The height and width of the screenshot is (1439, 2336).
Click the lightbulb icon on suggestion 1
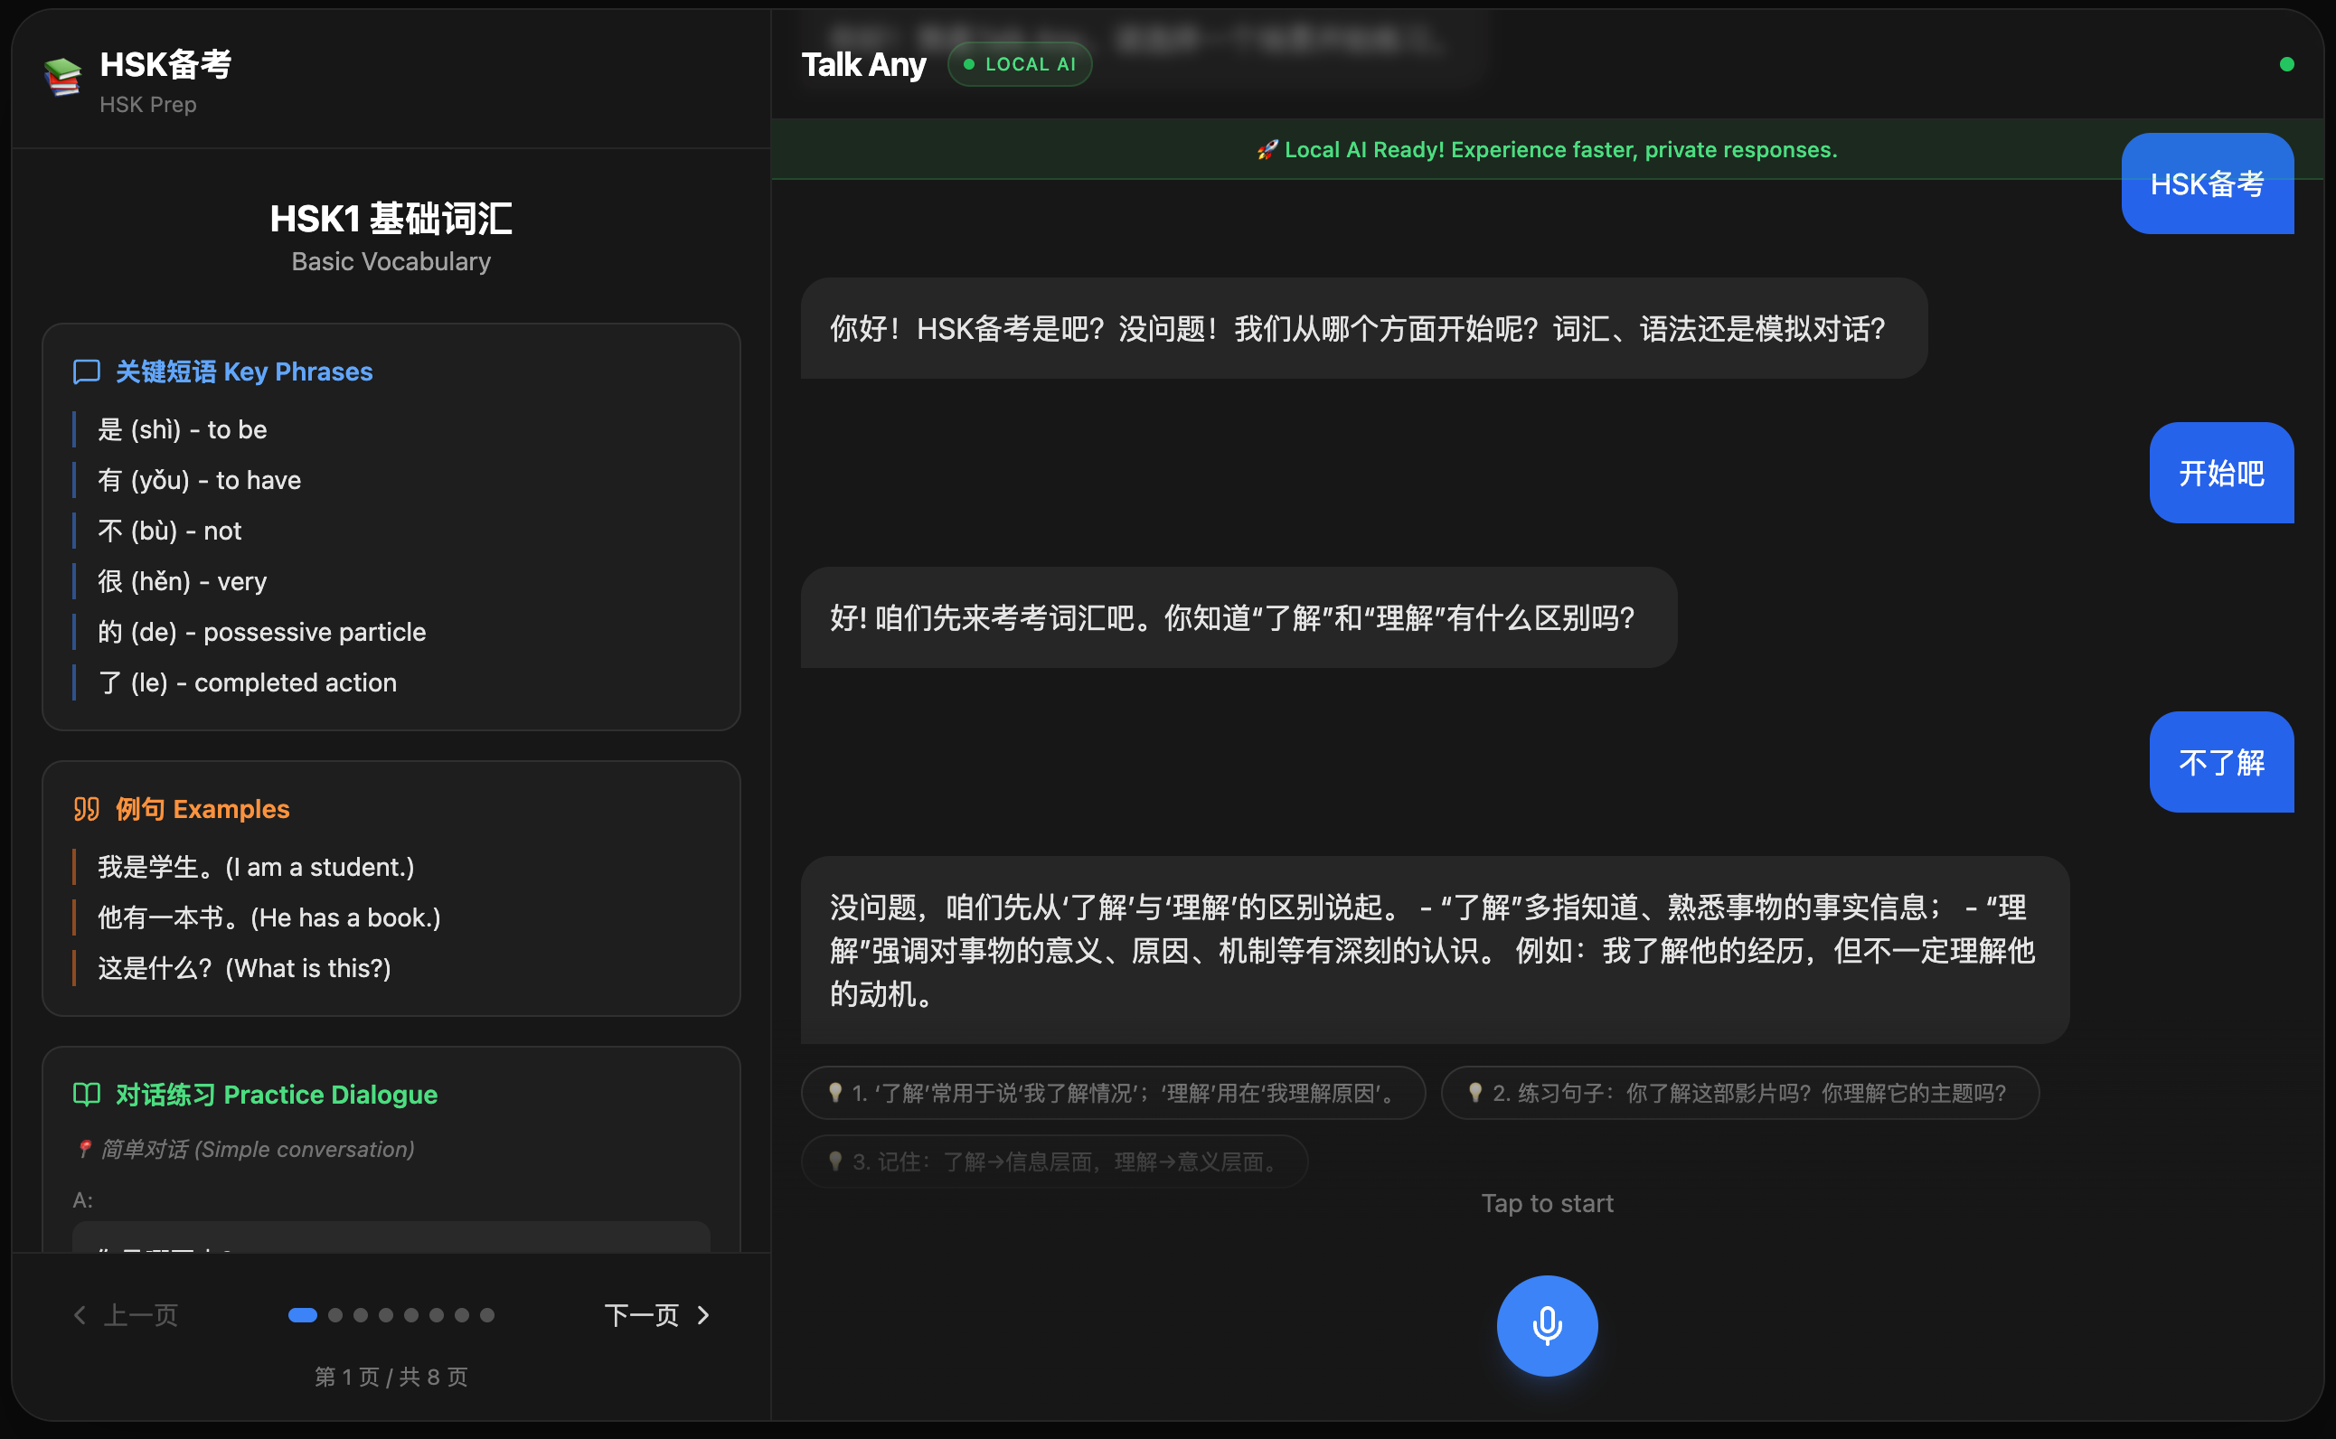pos(834,1093)
